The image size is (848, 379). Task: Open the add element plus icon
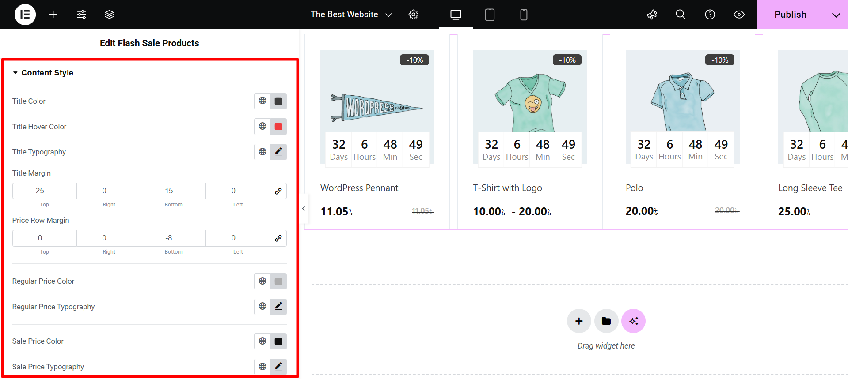click(53, 15)
